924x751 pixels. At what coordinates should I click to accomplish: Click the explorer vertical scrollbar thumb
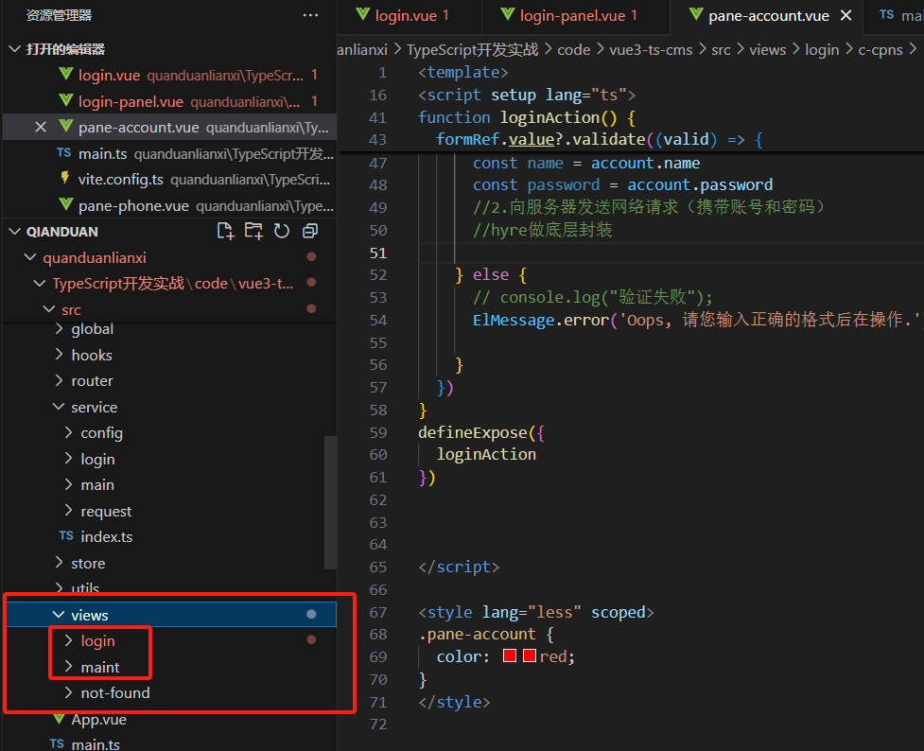330,502
